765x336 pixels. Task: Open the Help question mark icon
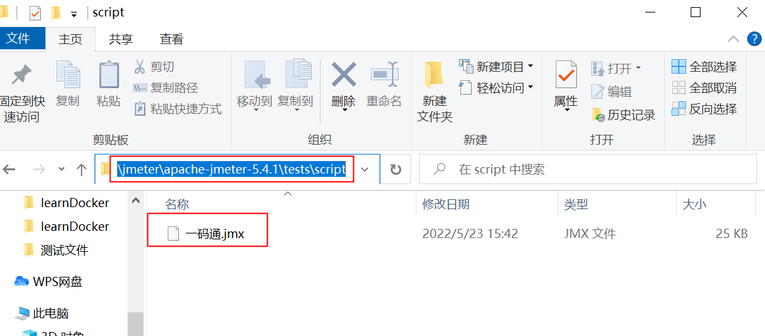754,39
